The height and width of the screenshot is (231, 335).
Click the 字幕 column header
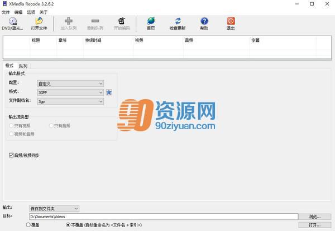click(283, 40)
